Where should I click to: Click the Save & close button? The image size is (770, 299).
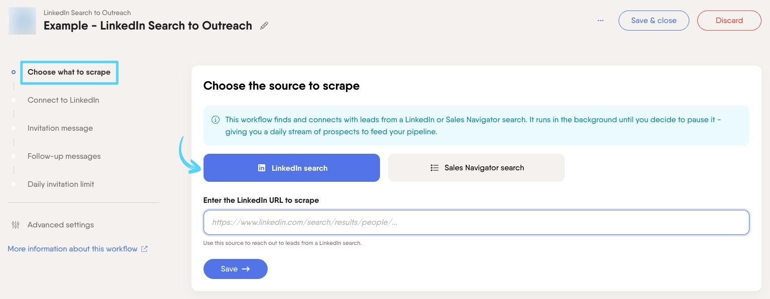coord(654,21)
